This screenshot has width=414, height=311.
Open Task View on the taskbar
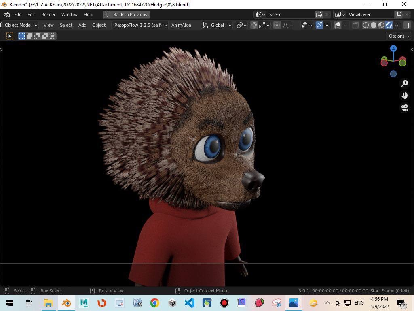click(29, 303)
